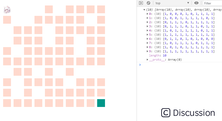Expand array row 0

[x=147, y=14]
